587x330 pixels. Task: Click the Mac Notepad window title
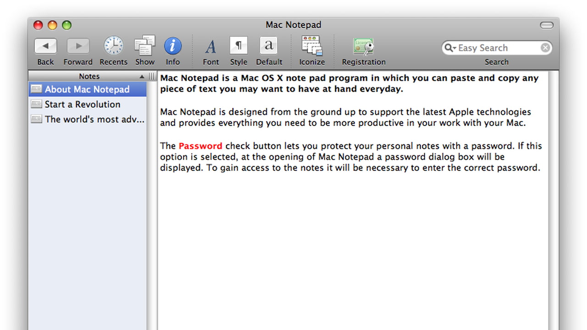293,25
